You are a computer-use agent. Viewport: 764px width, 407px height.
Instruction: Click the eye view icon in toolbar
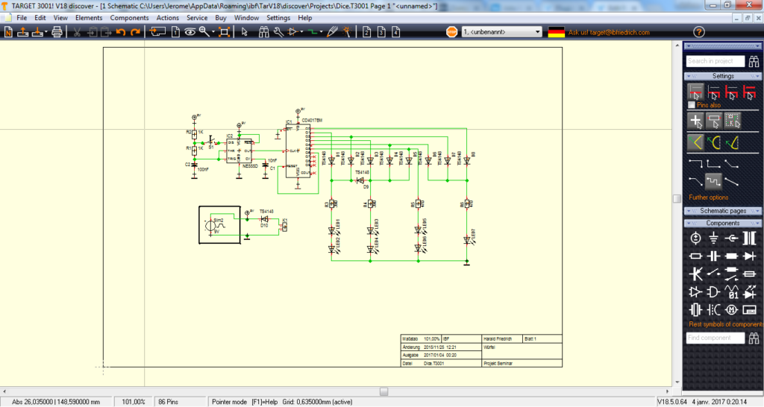(190, 32)
